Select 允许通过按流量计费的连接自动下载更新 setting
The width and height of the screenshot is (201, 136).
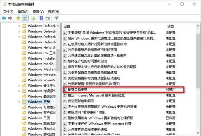(x=97, y=55)
